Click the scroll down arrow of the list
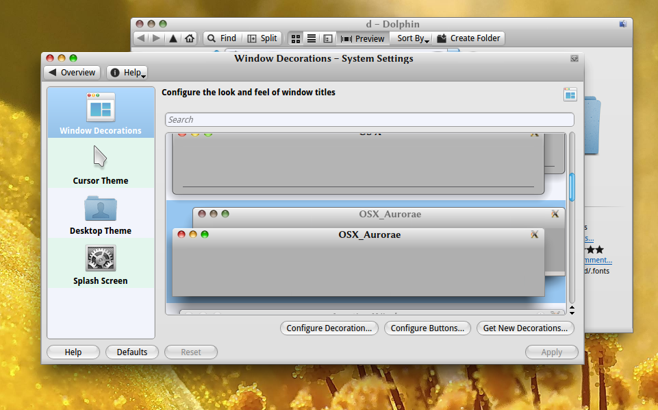The image size is (658, 410). (x=572, y=313)
